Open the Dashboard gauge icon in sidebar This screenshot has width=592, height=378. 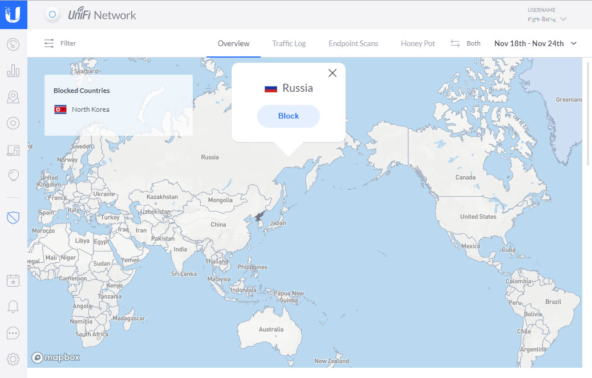click(13, 44)
